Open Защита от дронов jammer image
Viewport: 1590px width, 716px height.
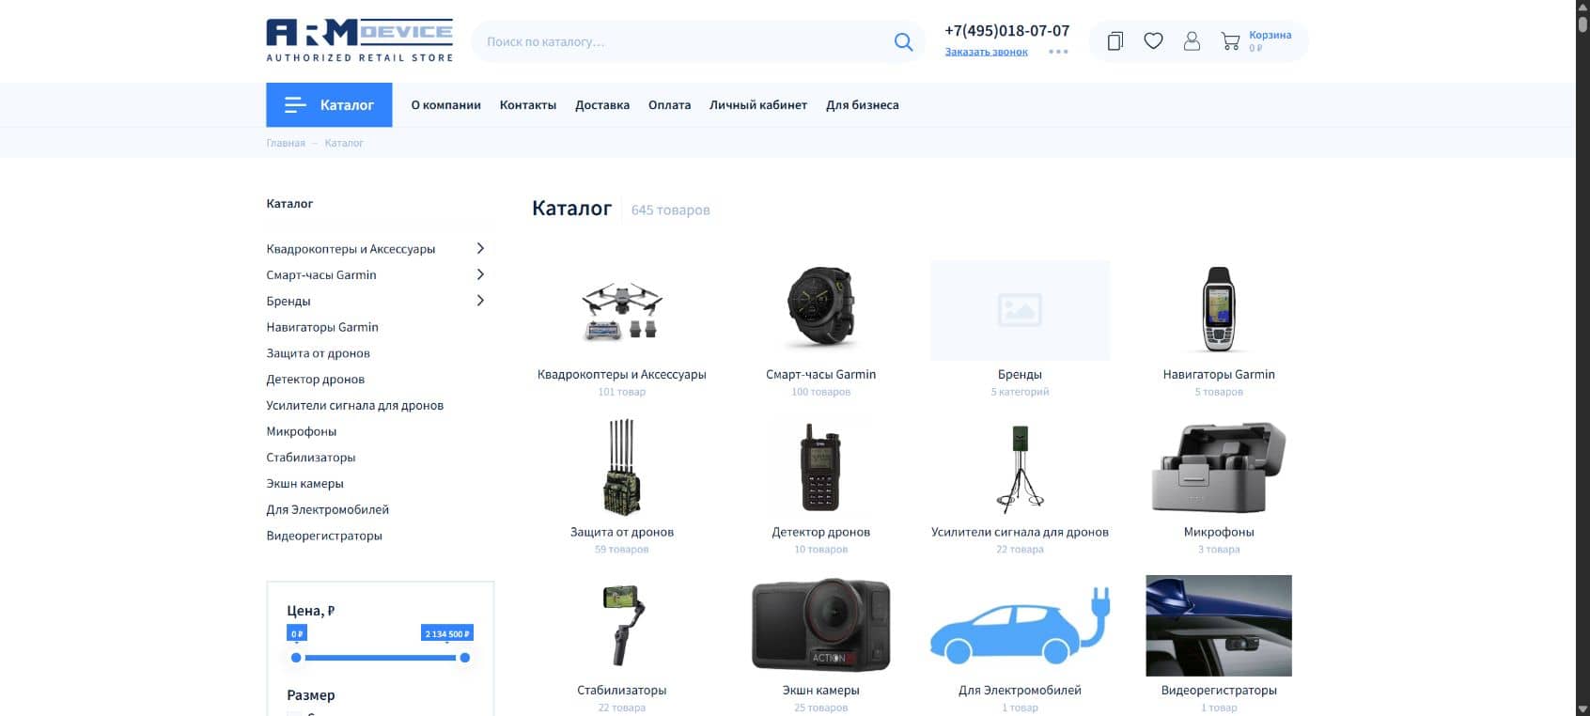pos(622,467)
